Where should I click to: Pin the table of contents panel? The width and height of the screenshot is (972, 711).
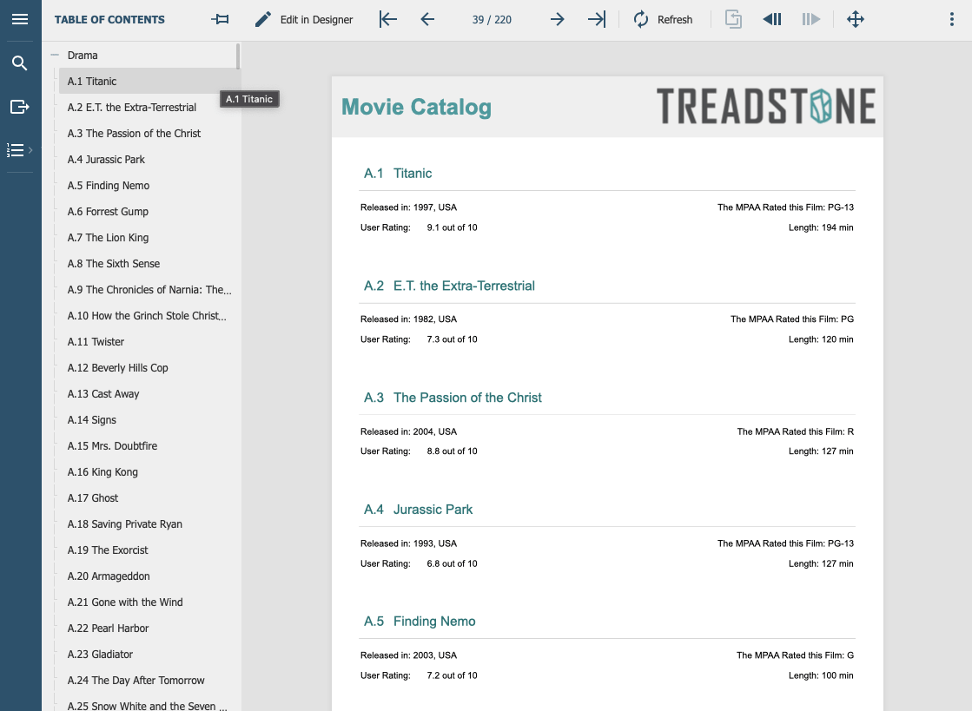pyautogui.click(x=221, y=19)
